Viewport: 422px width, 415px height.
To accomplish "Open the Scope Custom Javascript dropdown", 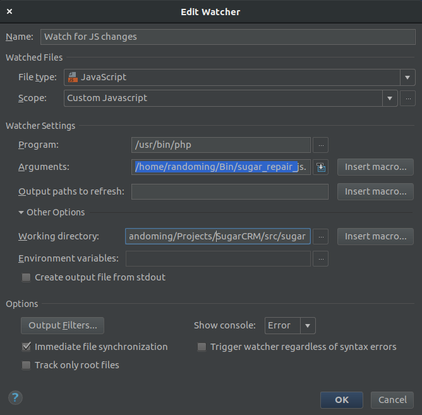I will pos(390,99).
